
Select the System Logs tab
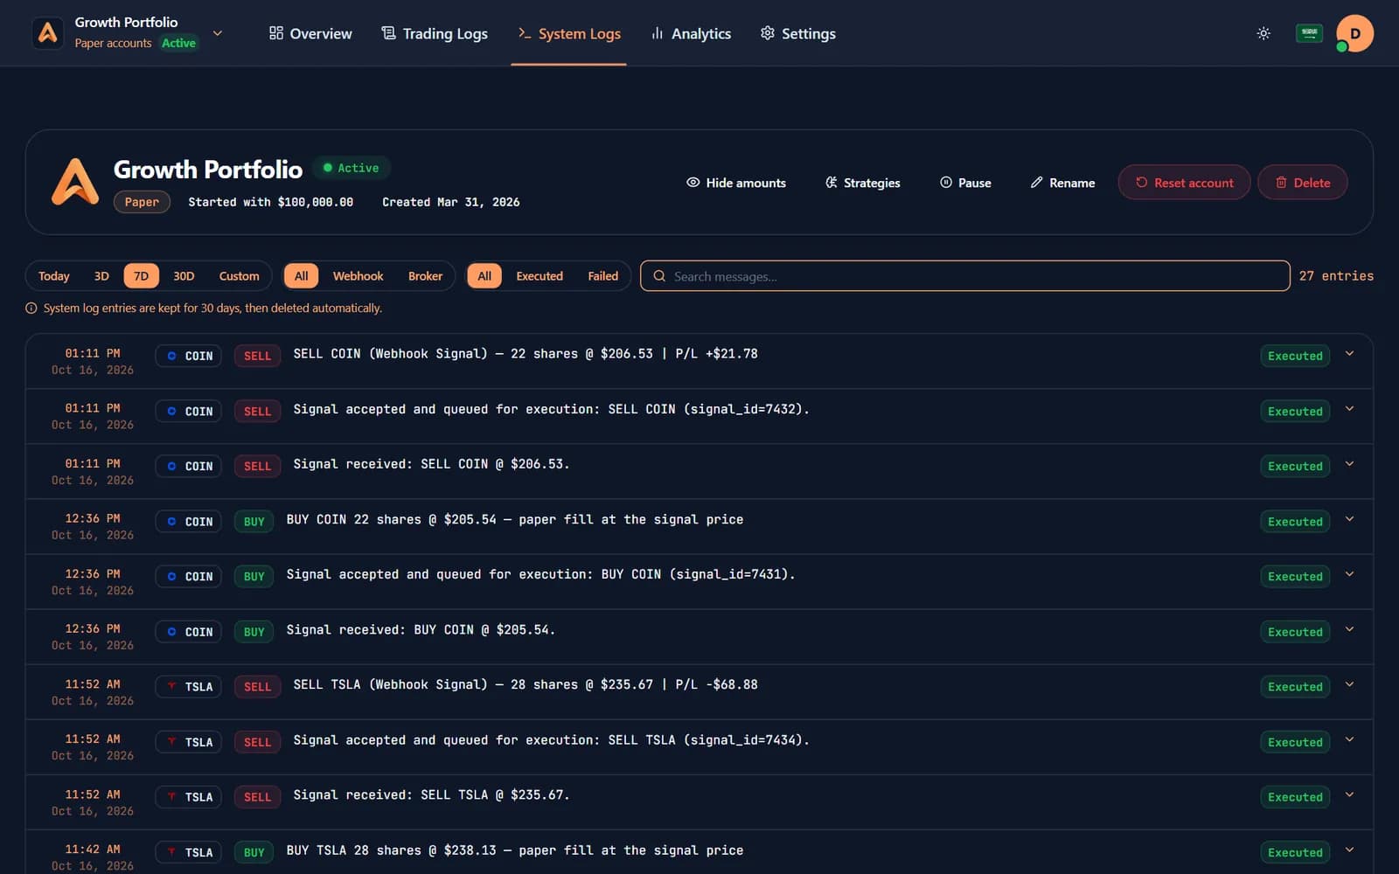tap(569, 33)
